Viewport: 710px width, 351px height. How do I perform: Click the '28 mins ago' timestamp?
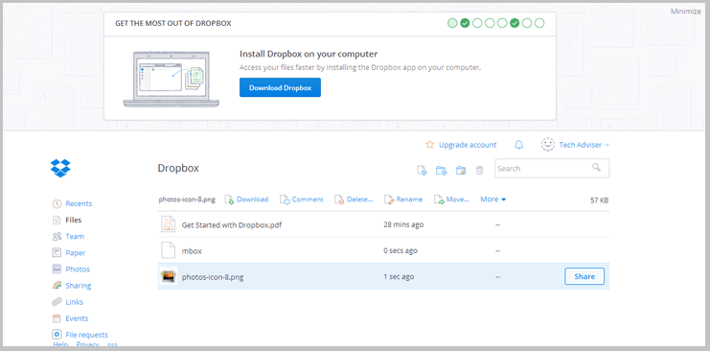coord(403,225)
